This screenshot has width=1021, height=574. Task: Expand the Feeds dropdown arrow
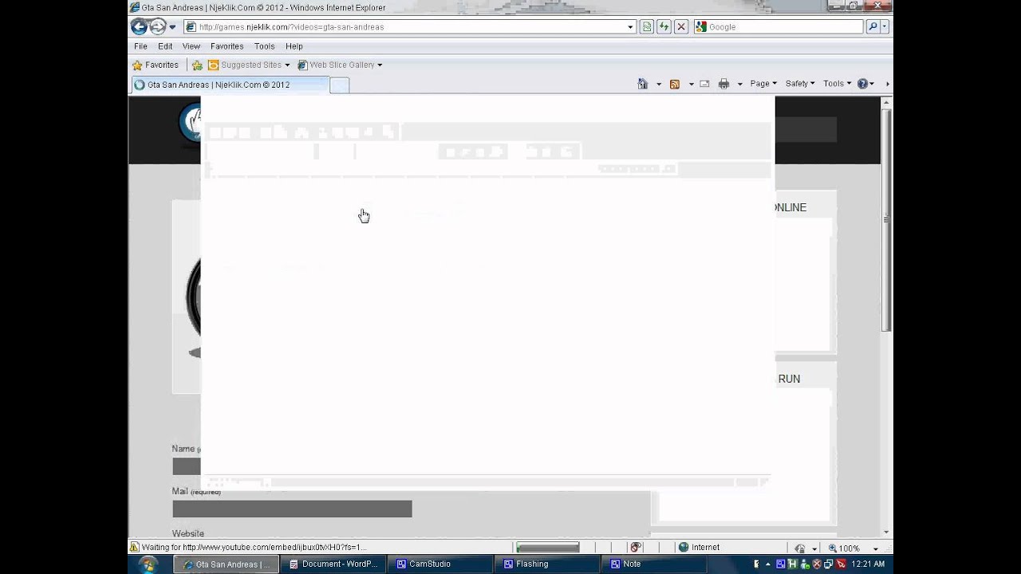692,84
